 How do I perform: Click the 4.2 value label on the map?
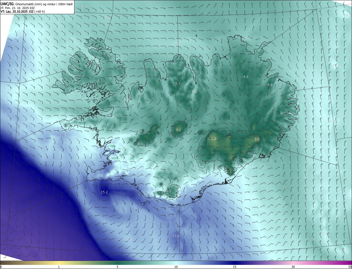pyautogui.click(x=143, y=131)
